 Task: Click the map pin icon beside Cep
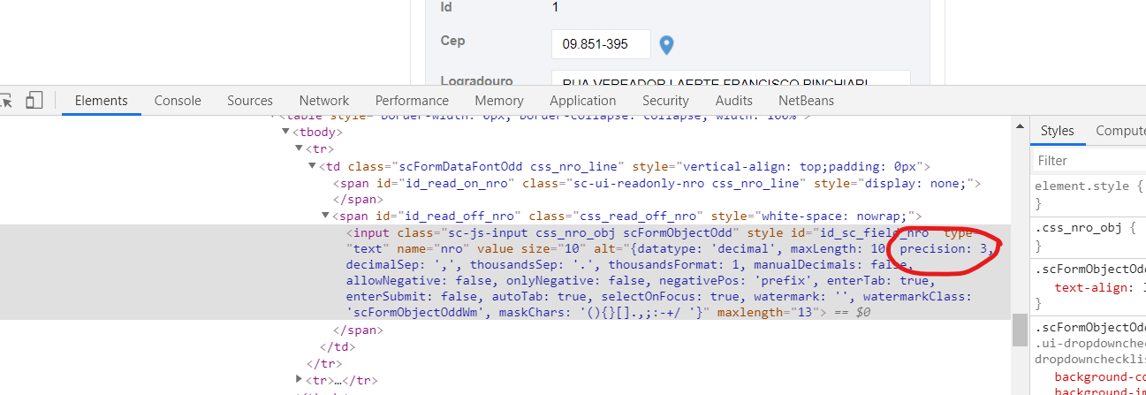coord(667,44)
